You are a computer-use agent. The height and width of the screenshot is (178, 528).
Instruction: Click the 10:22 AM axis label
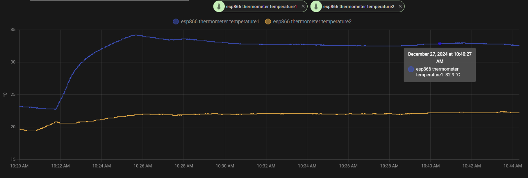tap(60, 166)
